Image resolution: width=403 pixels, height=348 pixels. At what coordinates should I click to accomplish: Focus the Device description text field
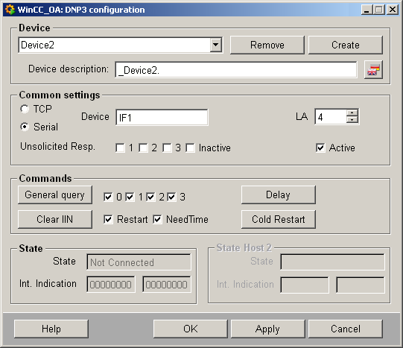tap(236, 69)
